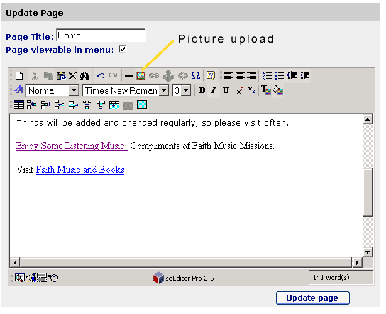Insert a special character with Omega icon

point(196,75)
